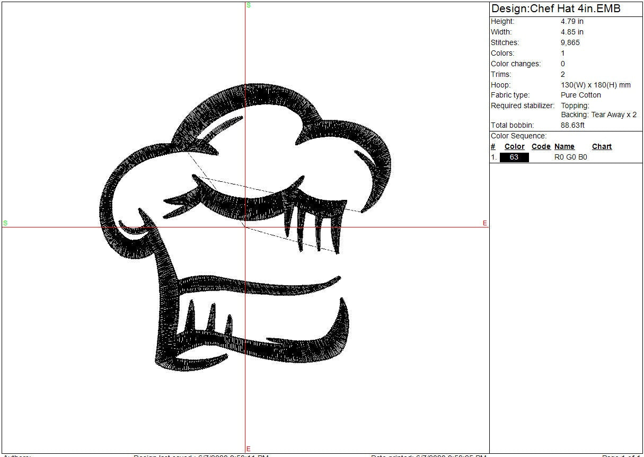Screen dimensions: 644x457
Task: Click the width value 4.85 in
Action: (572, 32)
